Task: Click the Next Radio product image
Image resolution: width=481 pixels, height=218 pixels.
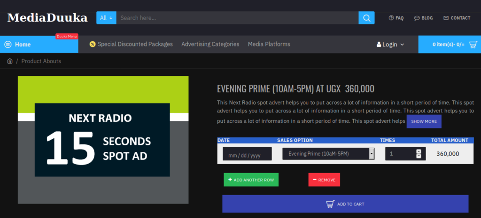Action: [x=103, y=140]
